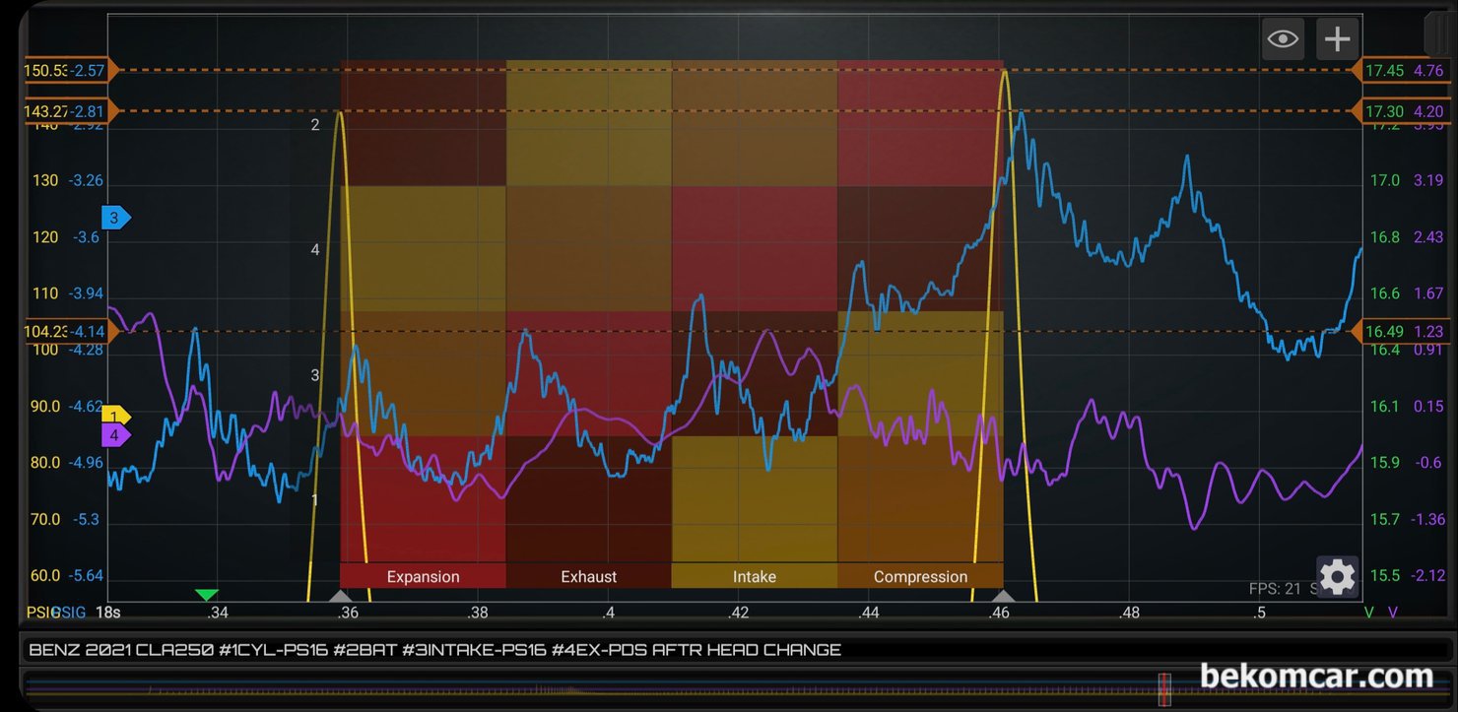1458x712 pixels.
Task: Select the blue channel 3 marker
Action: (x=116, y=218)
